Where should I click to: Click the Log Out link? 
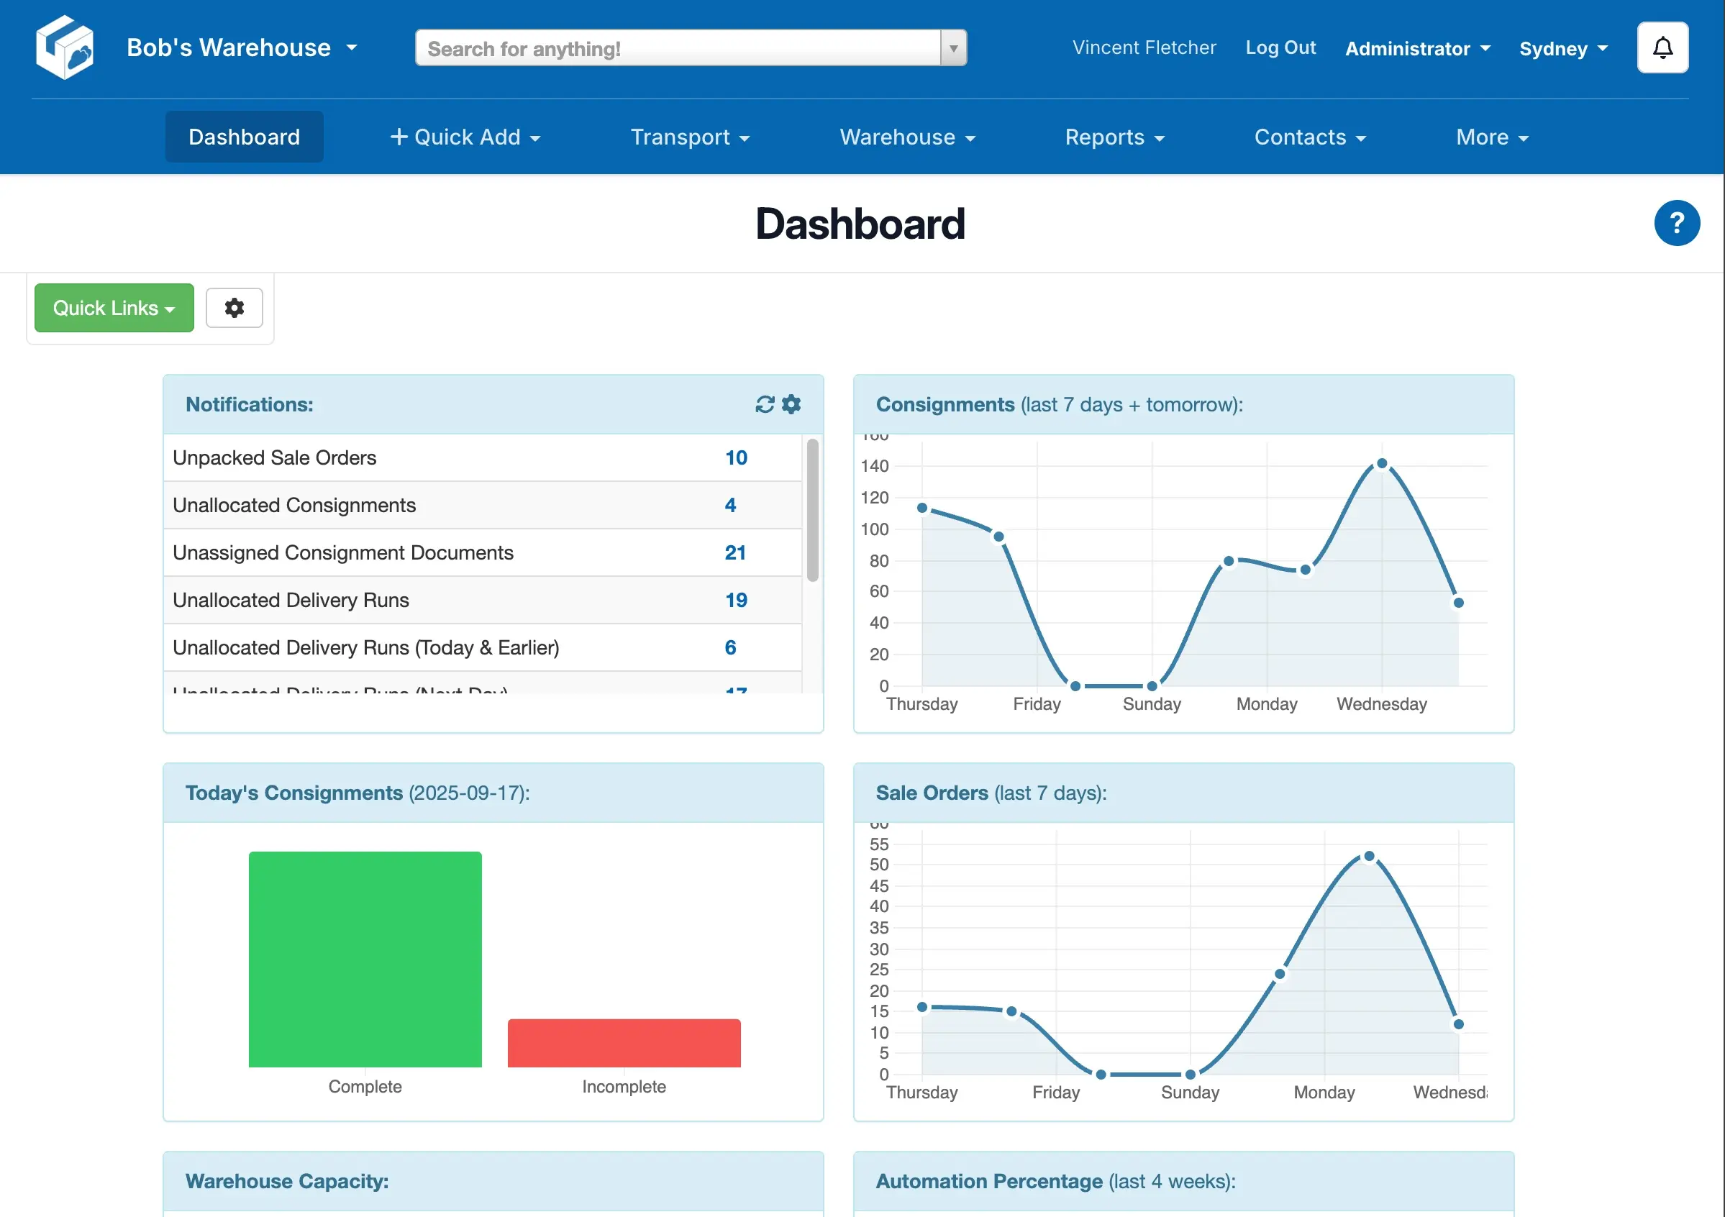coord(1280,48)
